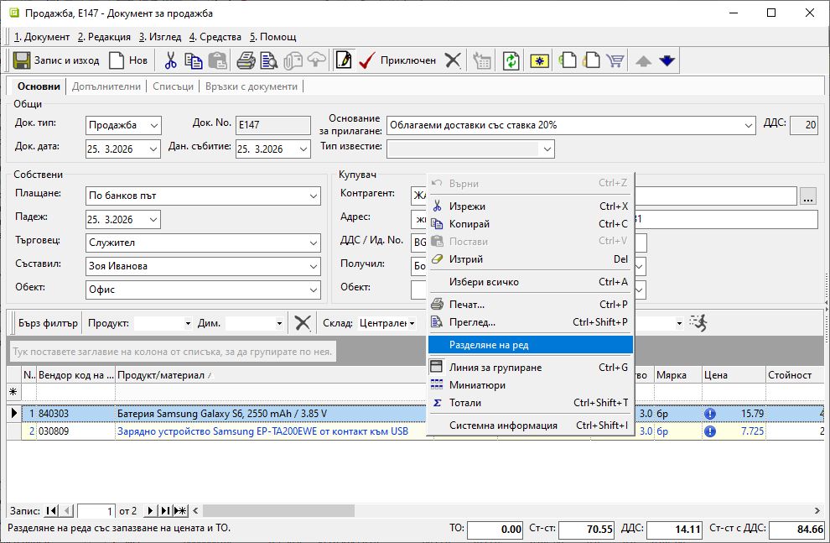Click the running man icon beside the filter bar
The height and width of the screenshot is (543, 830).
pos(698,322)
